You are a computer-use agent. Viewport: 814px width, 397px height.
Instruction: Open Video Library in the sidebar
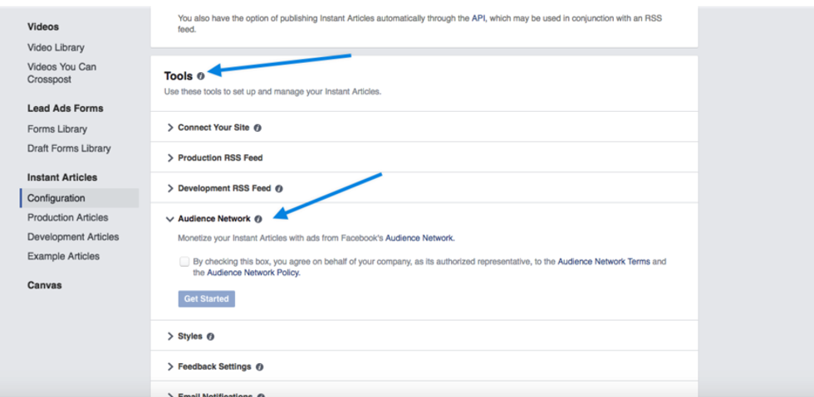[x=56, y=48]
